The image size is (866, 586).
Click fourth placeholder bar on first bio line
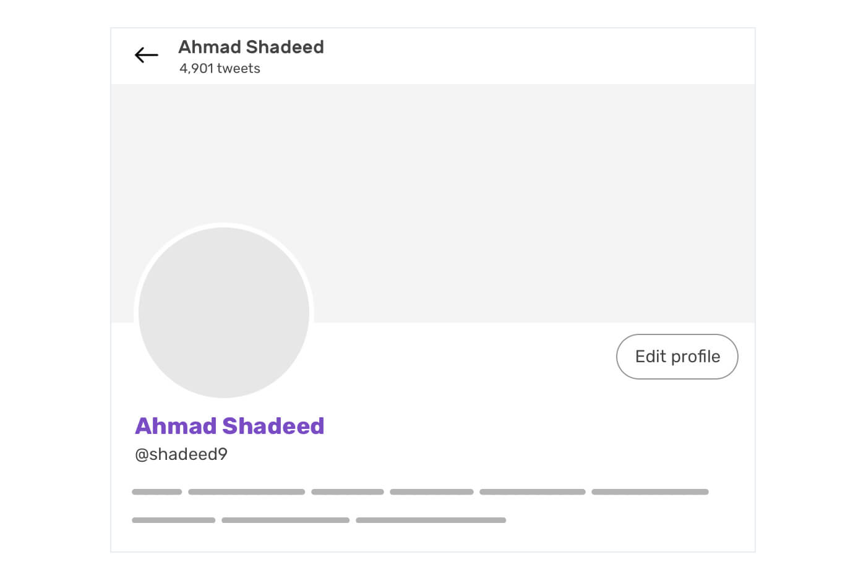432,492
